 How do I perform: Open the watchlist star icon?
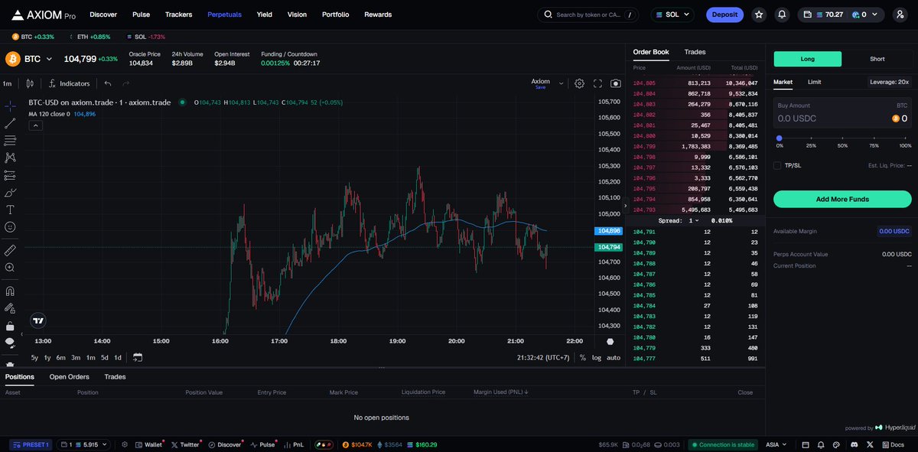pos(759,15)
